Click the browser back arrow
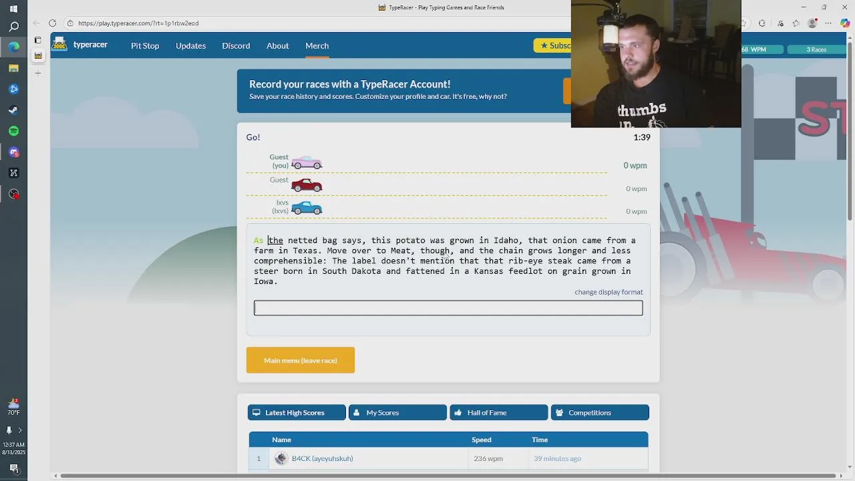The width and height of the screenshot is (855, 481). (x=37, y=23)
